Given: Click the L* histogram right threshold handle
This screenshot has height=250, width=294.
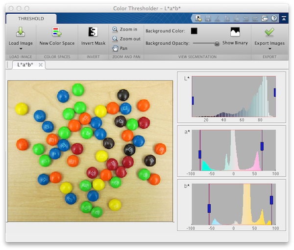Looking at the screenshot, I should 275,92.
